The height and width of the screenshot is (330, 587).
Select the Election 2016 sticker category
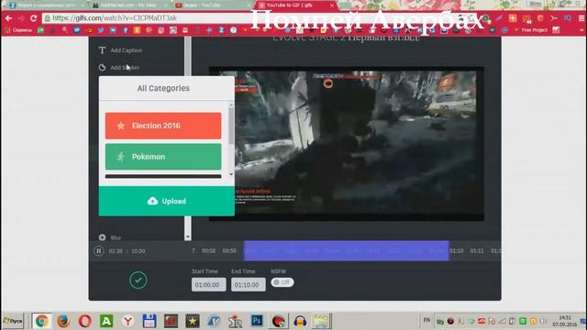pyautogui.click(x=163, y=126)
